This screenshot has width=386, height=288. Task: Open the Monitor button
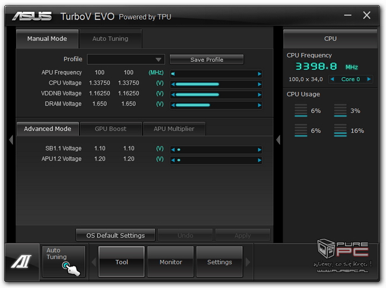coord(170,262)
